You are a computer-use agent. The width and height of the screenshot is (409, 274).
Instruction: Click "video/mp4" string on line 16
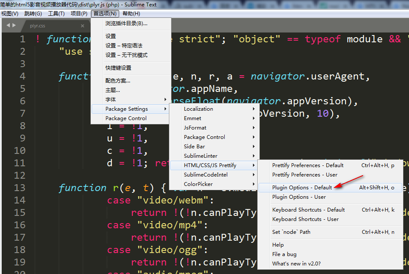170,225
